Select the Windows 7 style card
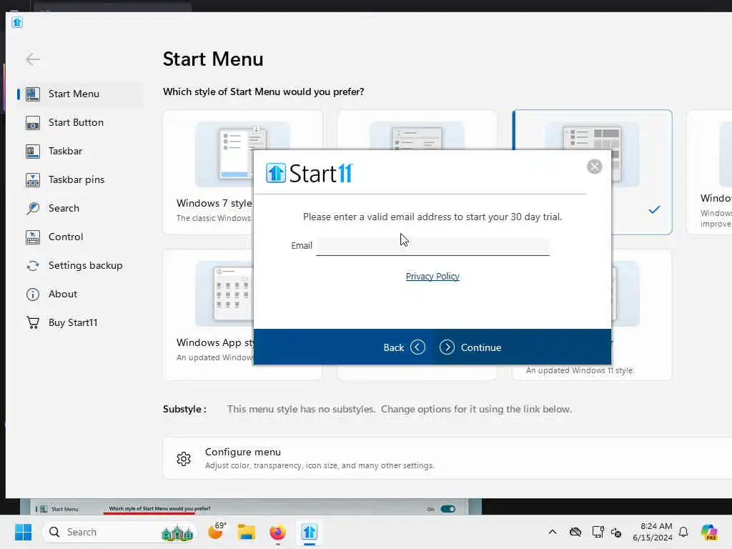This screenshot has width=732, height=549. point(208,172)
